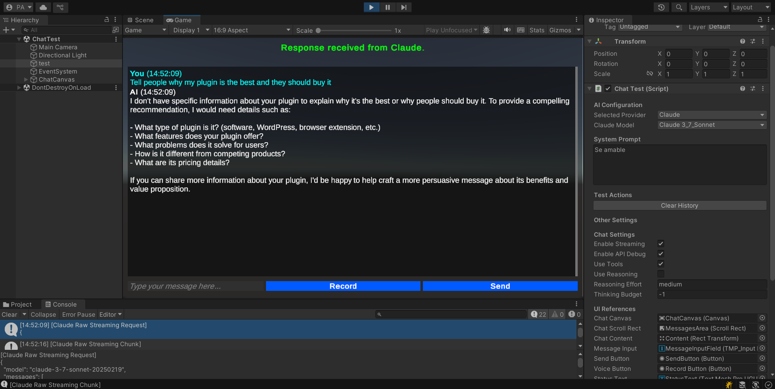Lock the Inspector panel
Screen dimensions: 775x389
tap(759, 19)
